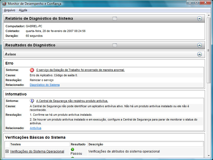Click the Resultado column header
Image resolution: width=213 pixels, height=160 pixels.
(x=78, y=144)
